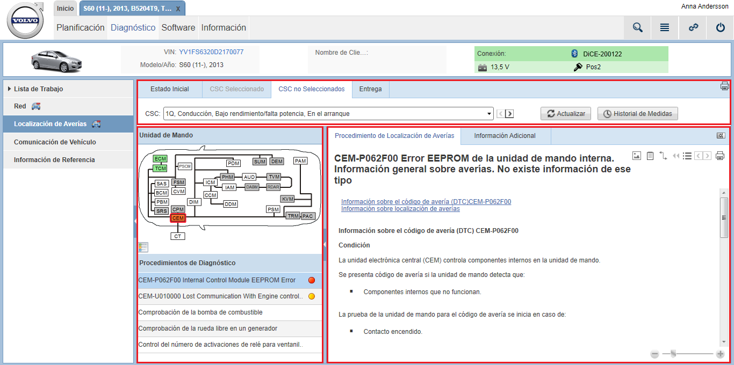Screen dimensions: 734x365
Task: Select Comprobación de la bomba de combustible
Action: click(x=230, y=312)
